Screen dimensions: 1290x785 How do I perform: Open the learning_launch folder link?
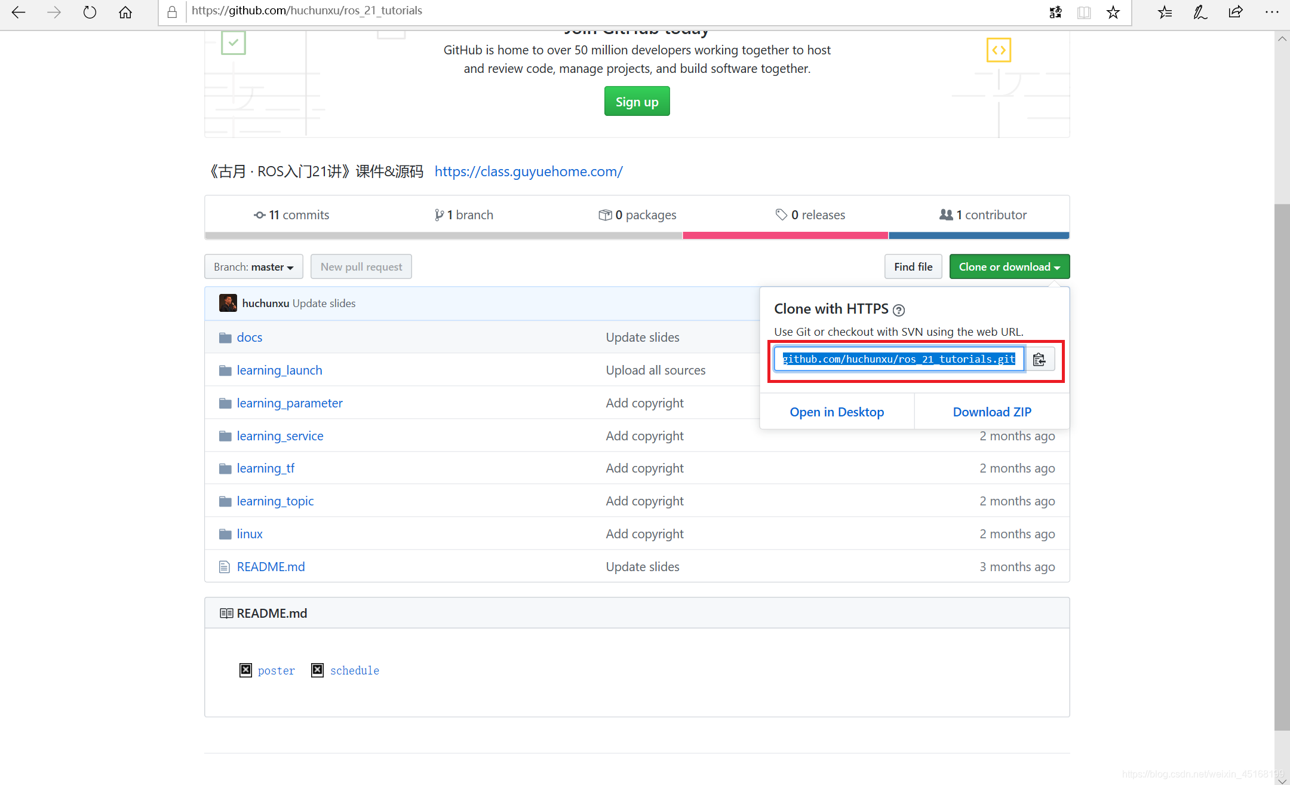pyautogui.click(x=279, y=370)
